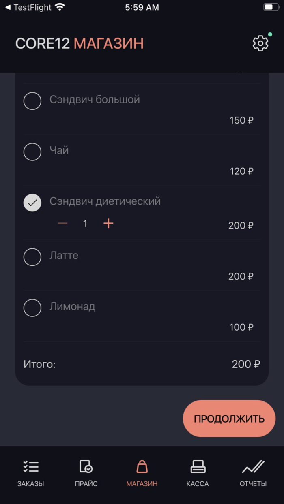Tap the ПРОДОЛЖИТЬ button

click(229, 419)
